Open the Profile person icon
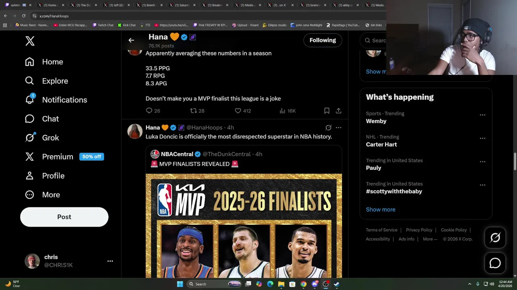 29,176
